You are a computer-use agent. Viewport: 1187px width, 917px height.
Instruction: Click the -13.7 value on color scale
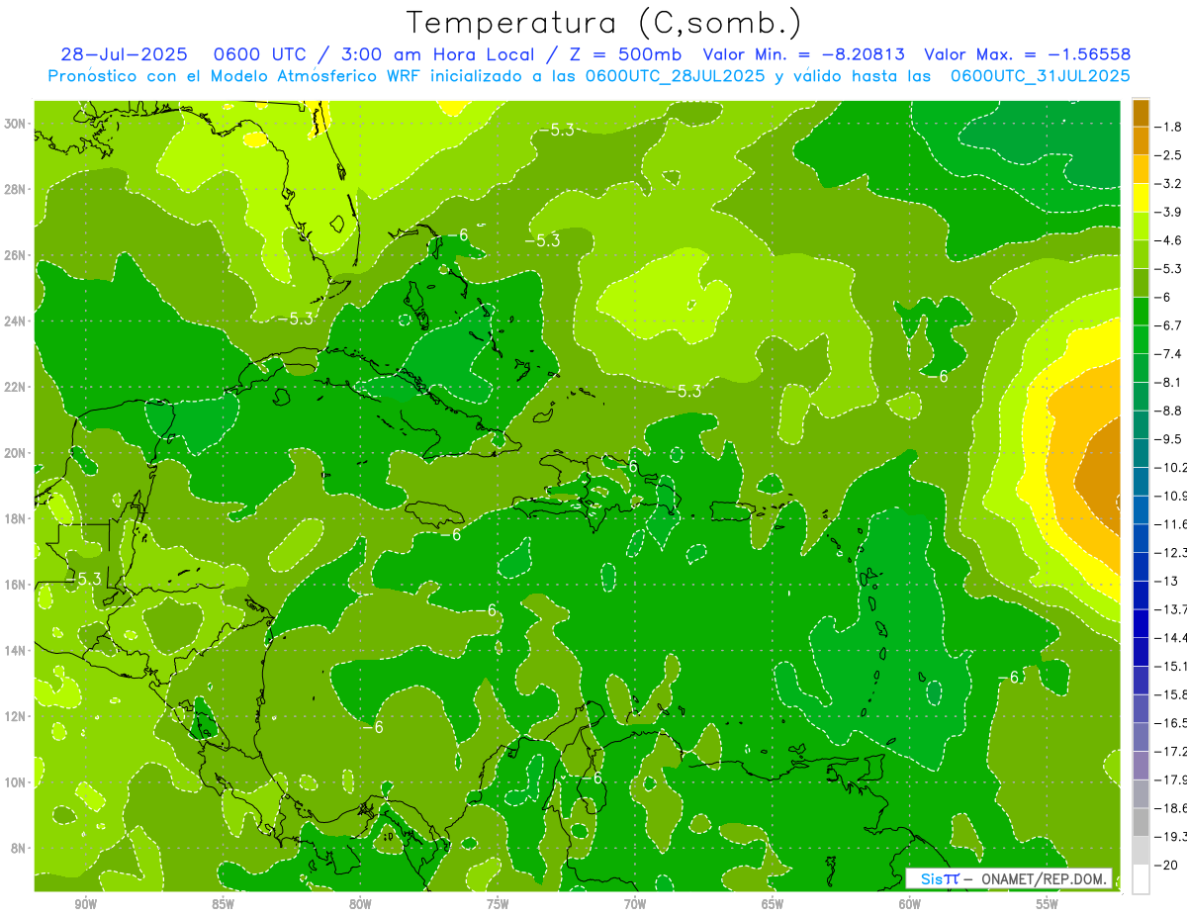coord(1170,608)
